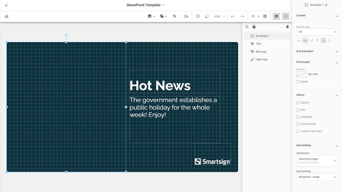Open the Scale & align Fill dropdown
The width and height of the screenshot is (342, 192).
pyautogui.click(x=317, y=32)
